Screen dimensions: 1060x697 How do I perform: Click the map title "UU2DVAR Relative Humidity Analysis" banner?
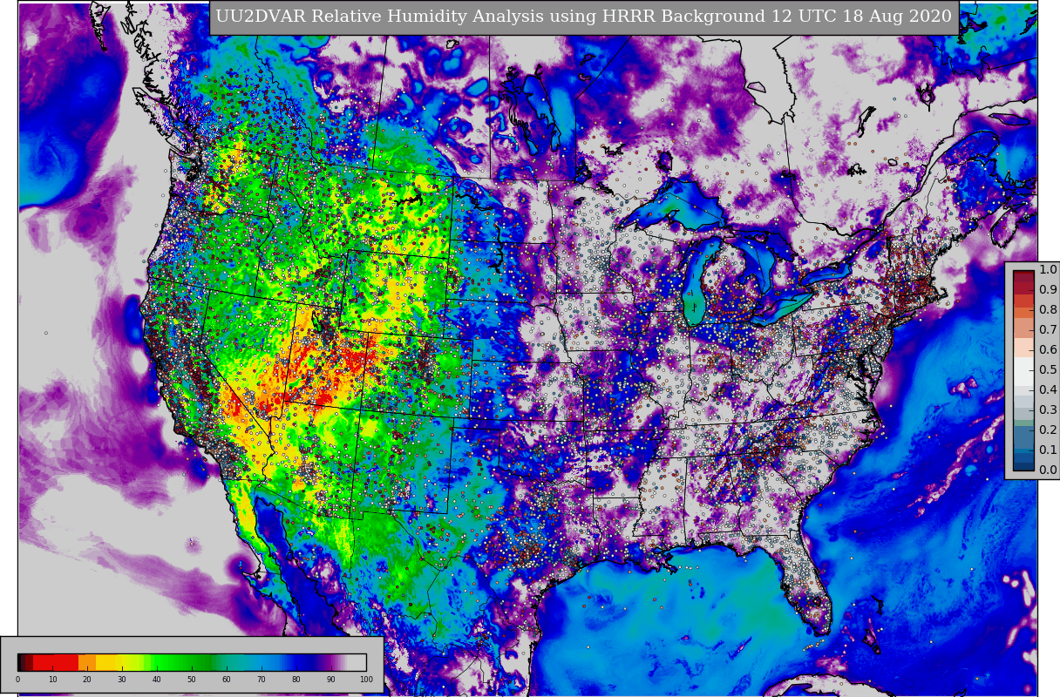[583, 17]
